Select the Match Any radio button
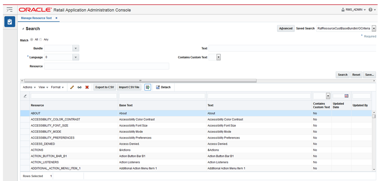This screenshot has height=181, width=378. point(41,39)
